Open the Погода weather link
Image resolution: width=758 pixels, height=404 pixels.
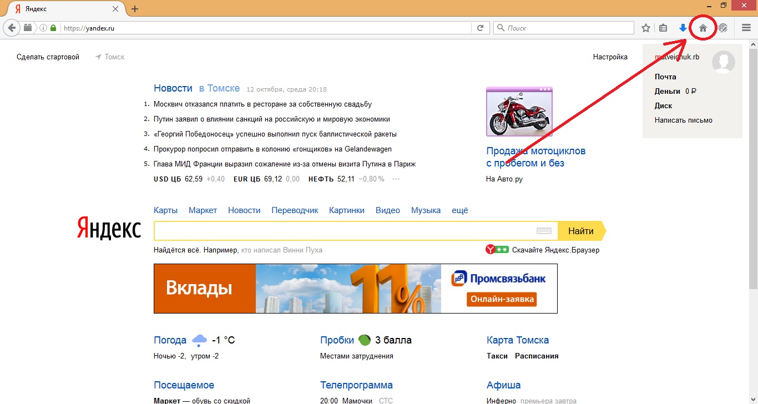(170, 340)
